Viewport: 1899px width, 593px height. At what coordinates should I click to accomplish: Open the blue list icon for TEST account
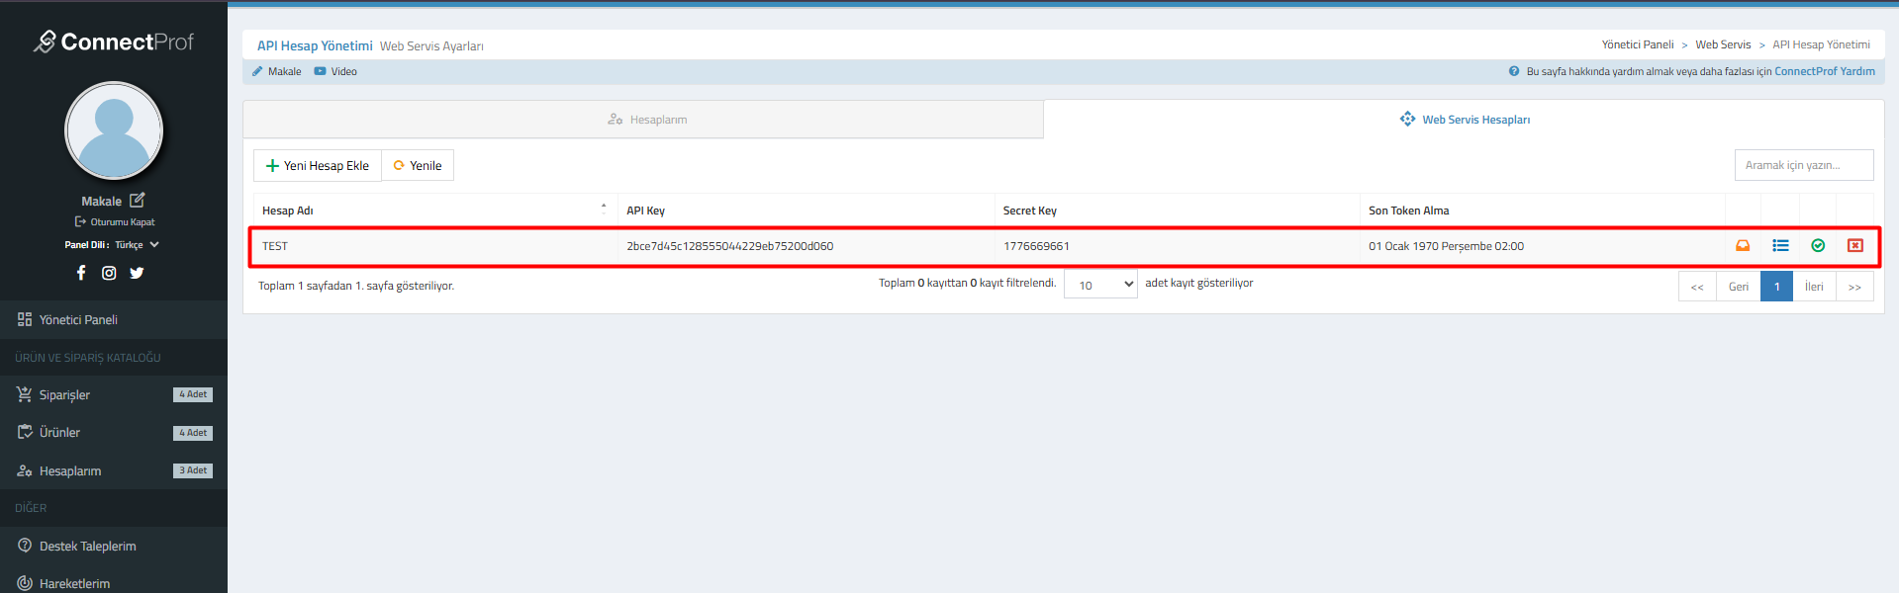1780,246
